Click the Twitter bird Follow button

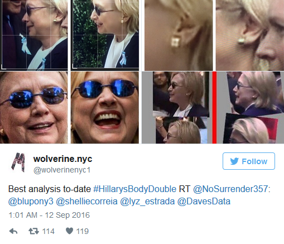coord(249,161)
